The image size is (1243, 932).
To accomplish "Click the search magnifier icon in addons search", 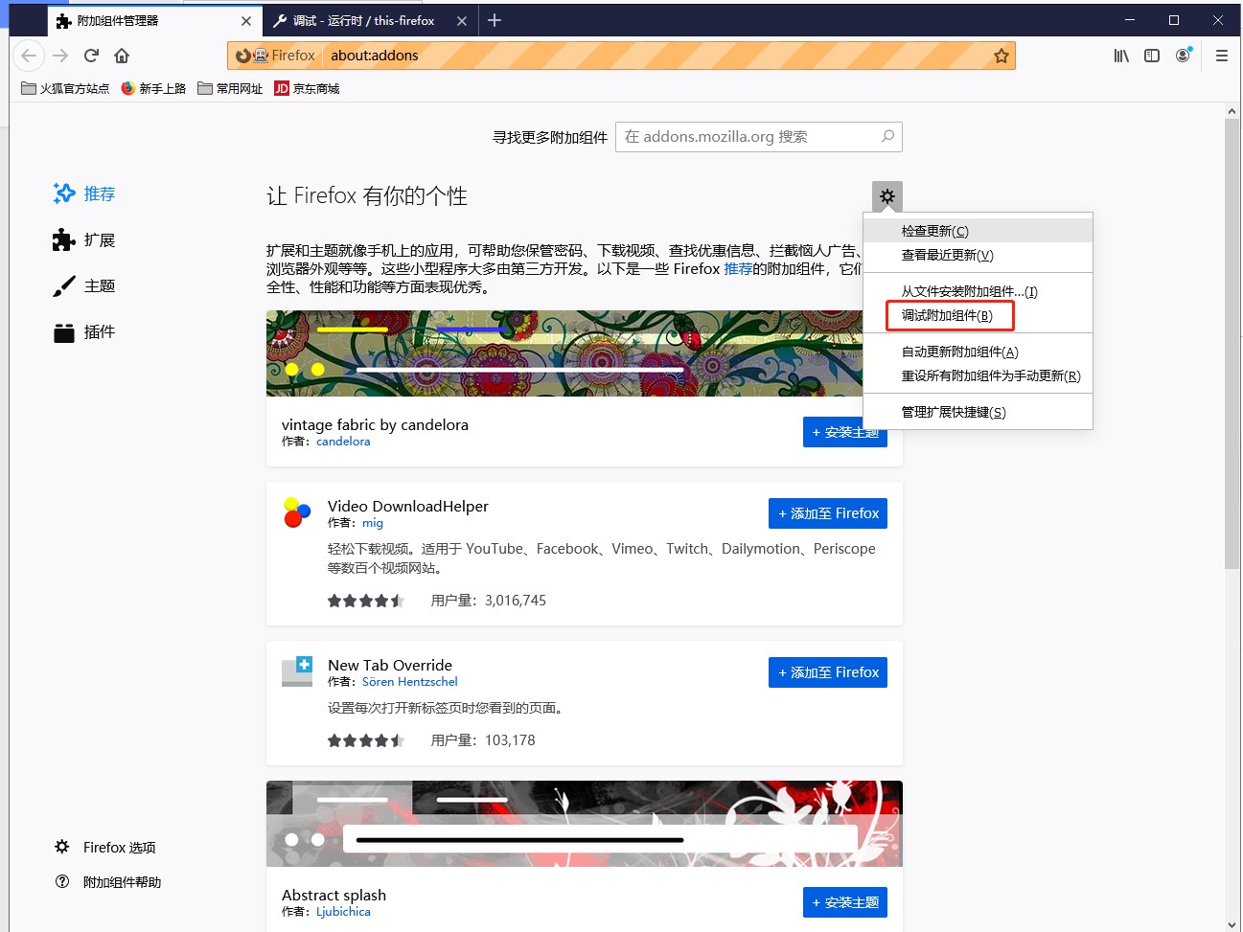I will (x=887, y=137).
